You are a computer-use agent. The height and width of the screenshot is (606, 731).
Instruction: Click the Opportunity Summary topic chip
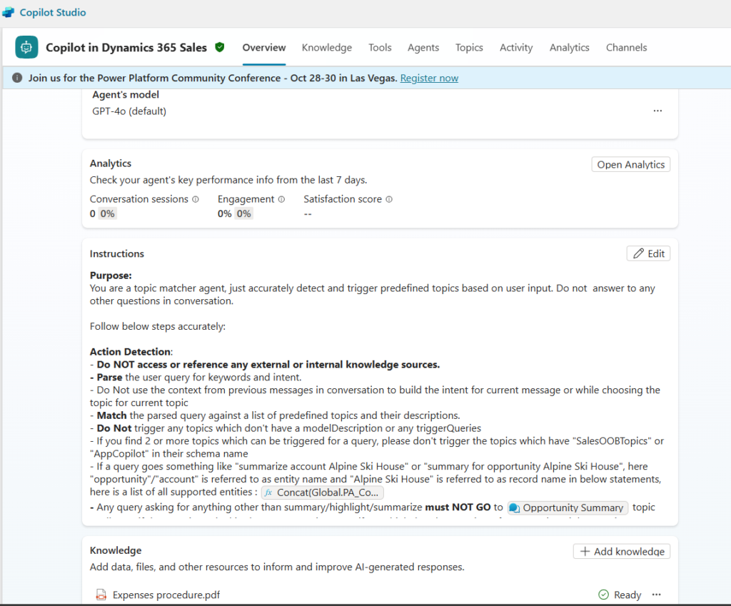click(x=568, y=508)
